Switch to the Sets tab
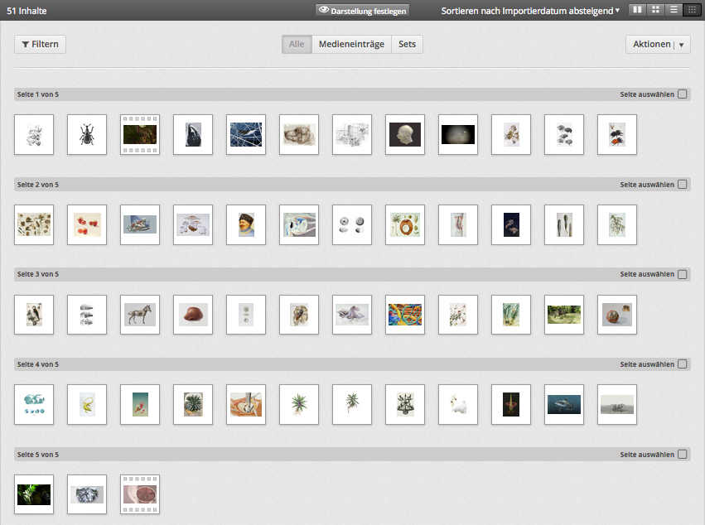Image resolution: width=705 pixels, height=525 pixels. pos(407,45)
